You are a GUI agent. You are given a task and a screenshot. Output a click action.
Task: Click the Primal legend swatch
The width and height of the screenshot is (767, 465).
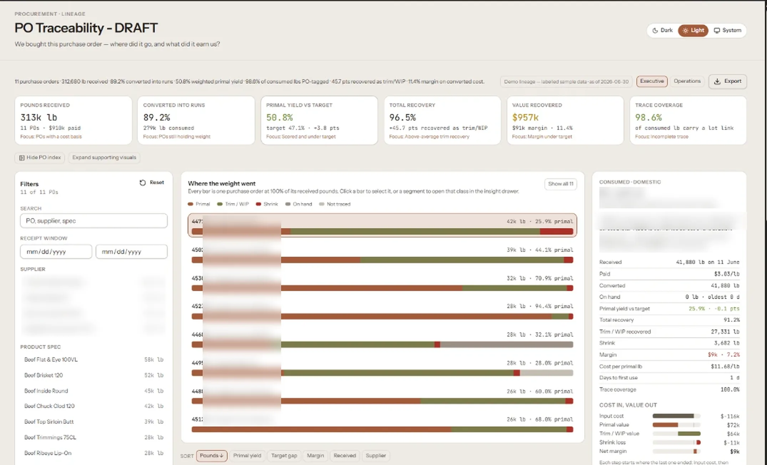pos(191,204)
